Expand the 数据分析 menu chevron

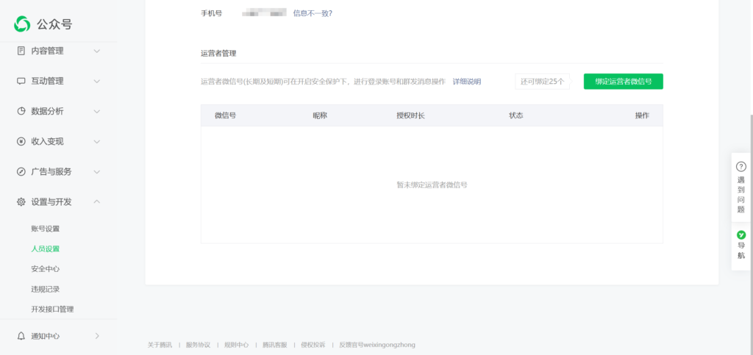point(96,111)
